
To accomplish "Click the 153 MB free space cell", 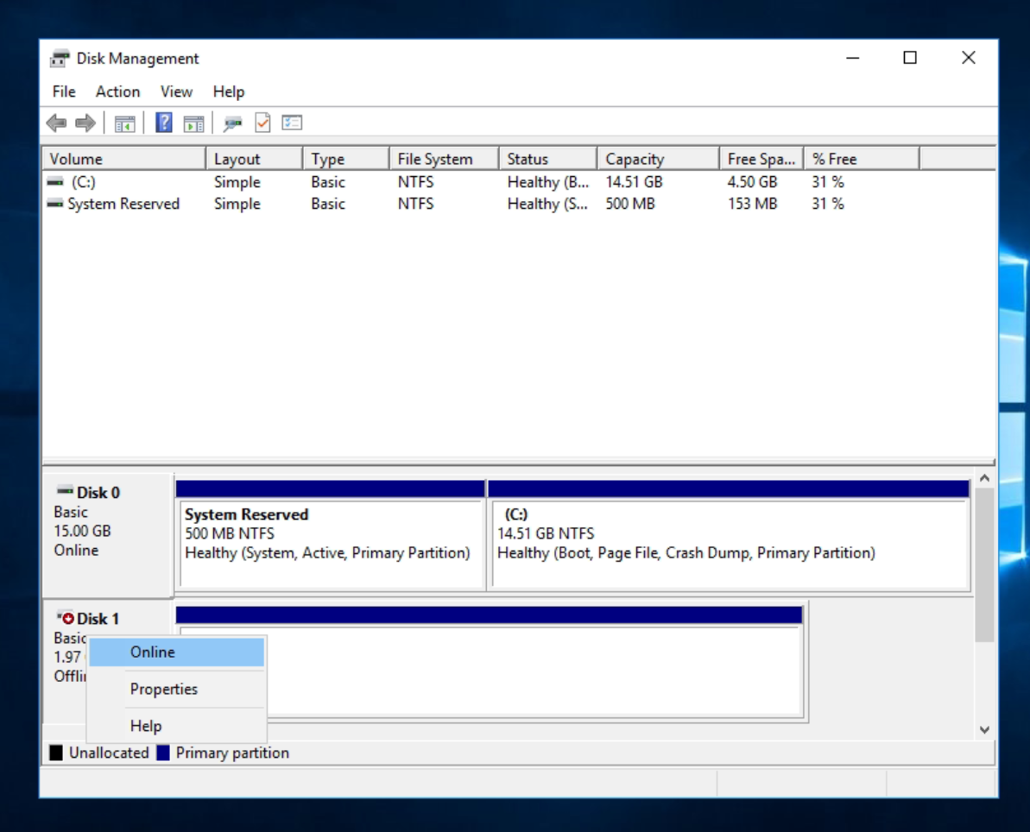I will point(752,205).
